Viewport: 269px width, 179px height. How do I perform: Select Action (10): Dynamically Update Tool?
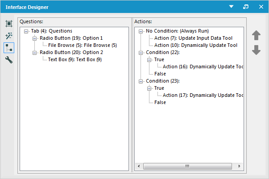(x=195, y=46)
